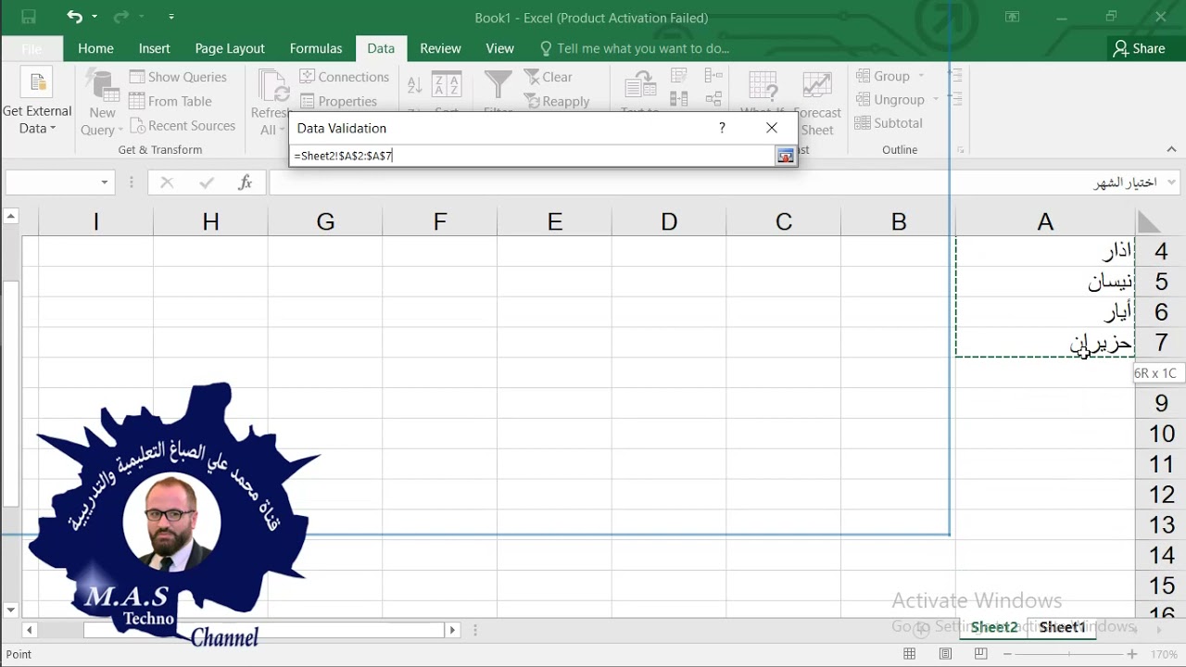Switch to Sheet1 tab
Screen dimensions: 1186x667
point(1062,627)
